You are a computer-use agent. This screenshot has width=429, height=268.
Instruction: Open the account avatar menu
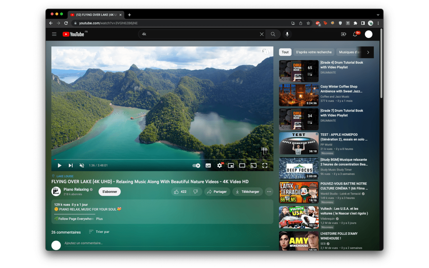click(369, 34)
